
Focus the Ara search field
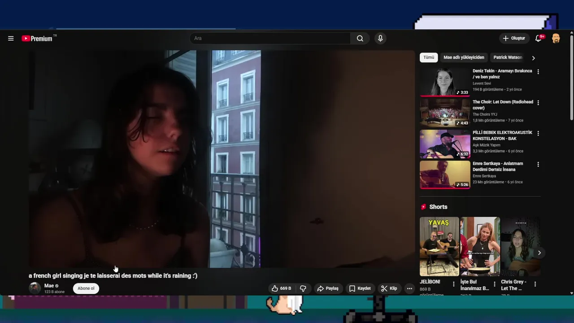click(270, 38)
